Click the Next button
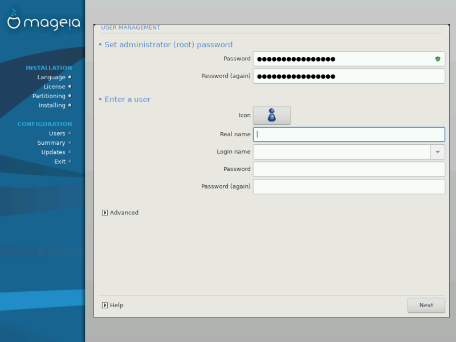 [x=426, y=305]
